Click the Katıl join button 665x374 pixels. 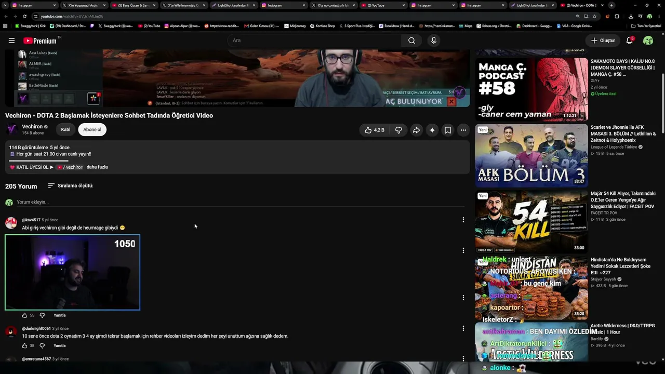65,129
